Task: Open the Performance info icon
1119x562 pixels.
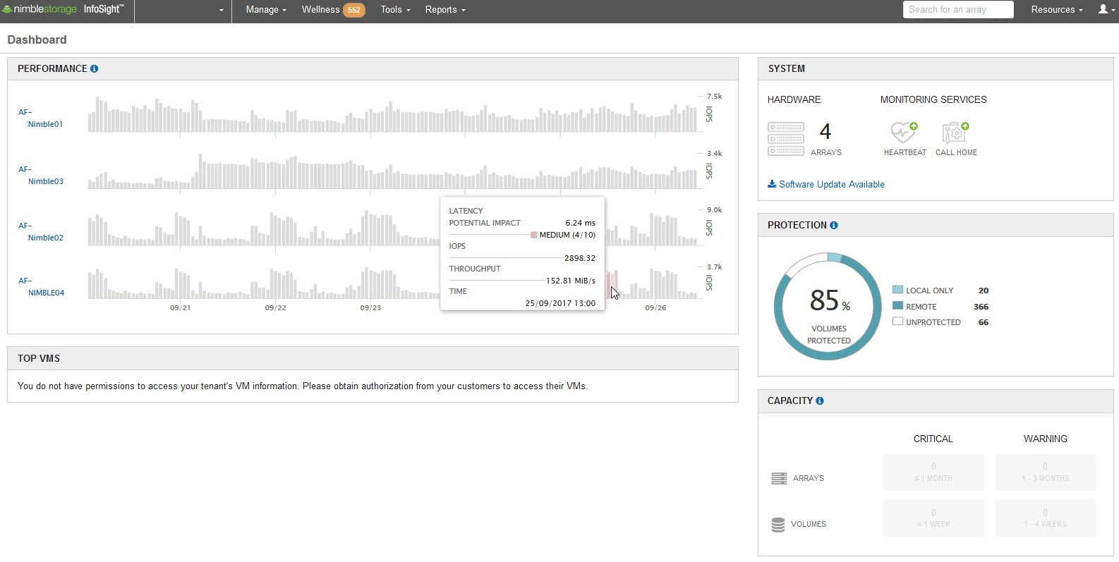Action: (94, 68)
